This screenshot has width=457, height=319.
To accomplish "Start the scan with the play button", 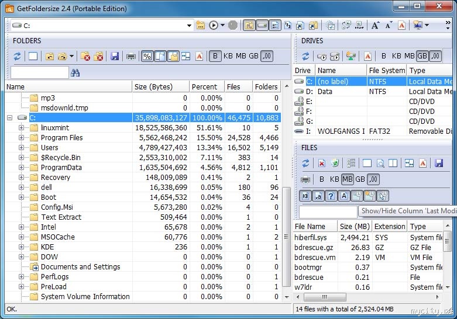I will coord(214,25).
